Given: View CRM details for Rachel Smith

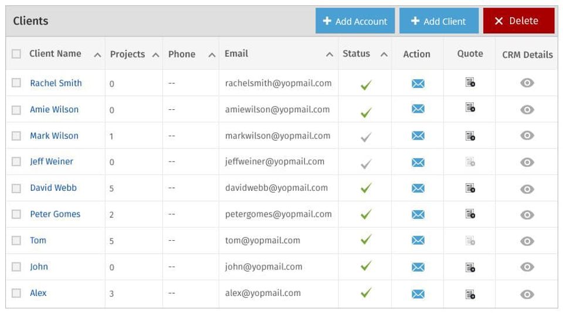Looking at the screenshot, I should click(527, 83).
